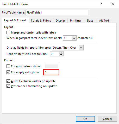Go to the Printing tab
Screen dimensions: 119x124
[75, 21]
